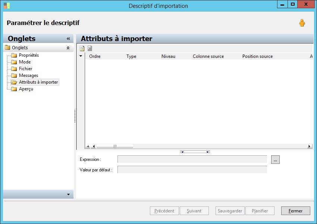Click the Précédent button
317x224 pixels.
click(x=164, y=211)
